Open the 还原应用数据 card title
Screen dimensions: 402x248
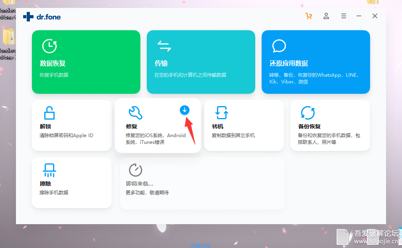(289, 63)
